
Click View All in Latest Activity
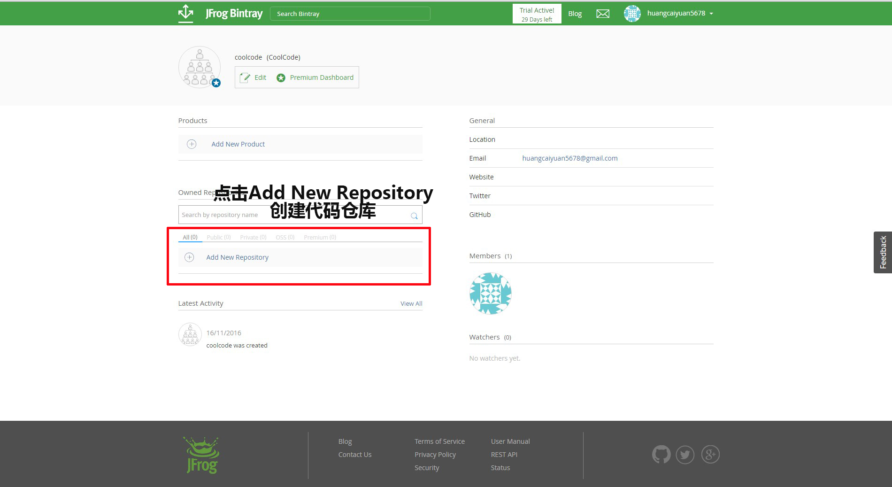411,304
